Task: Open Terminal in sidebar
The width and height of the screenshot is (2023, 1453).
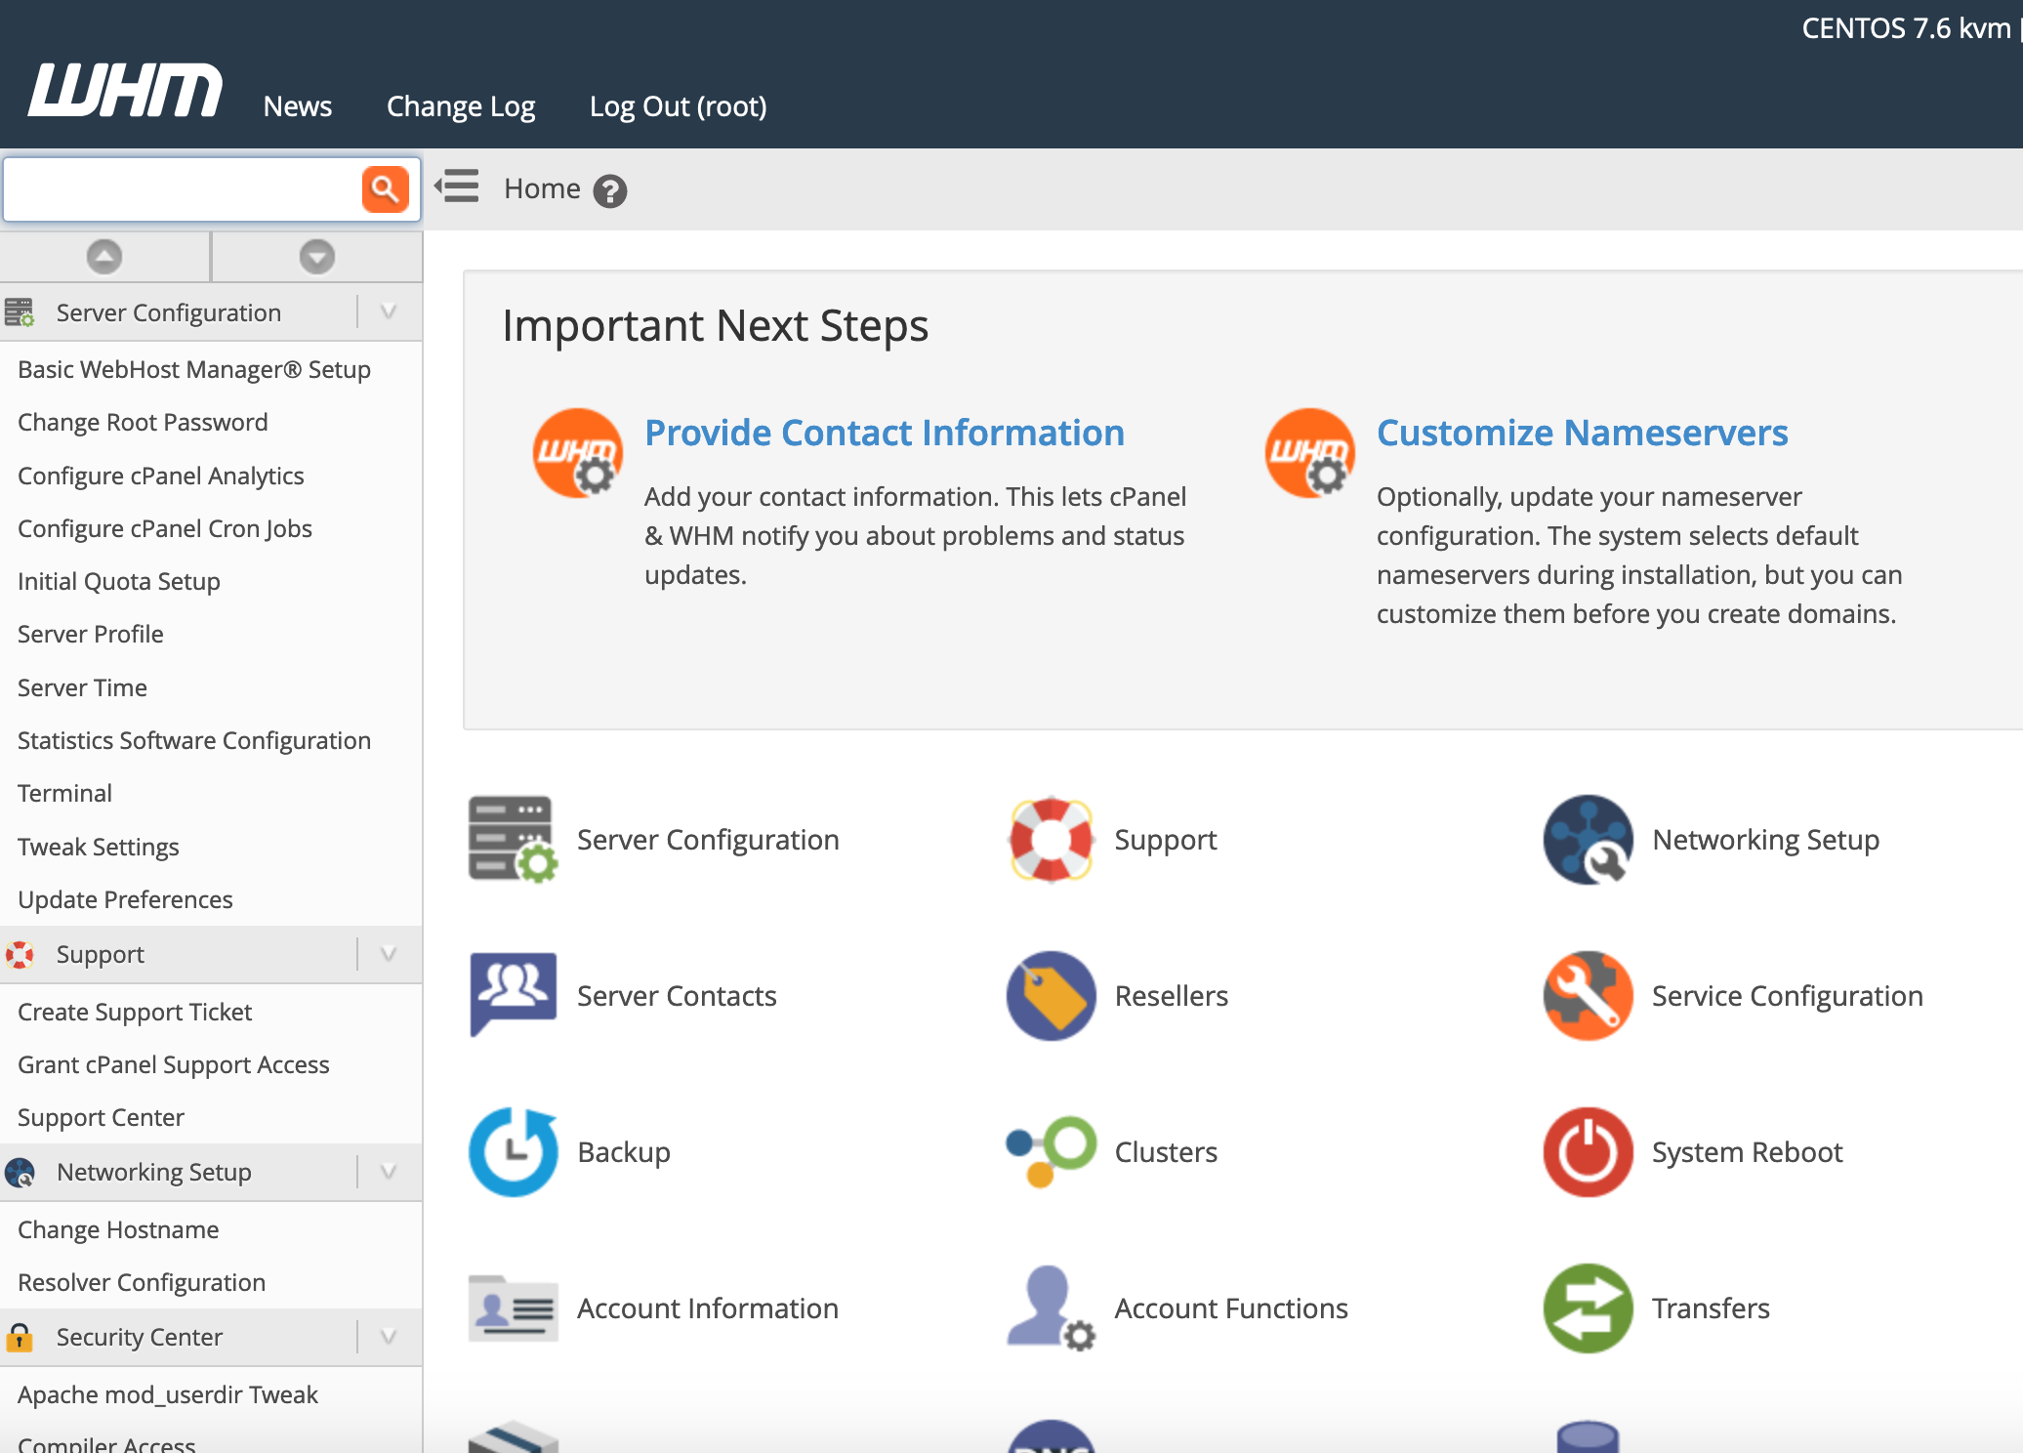Action: tap(65, 793)
